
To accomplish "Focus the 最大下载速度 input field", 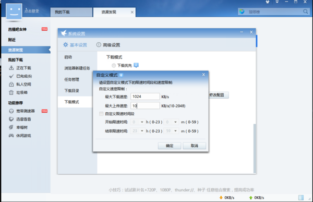I will [x=145, y=97].
